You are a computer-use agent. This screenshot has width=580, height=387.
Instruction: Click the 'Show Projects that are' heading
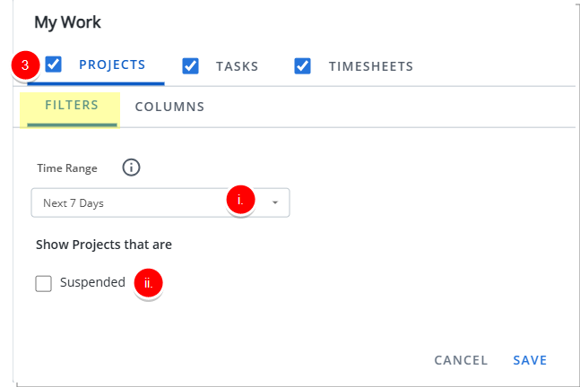(104, 245)
